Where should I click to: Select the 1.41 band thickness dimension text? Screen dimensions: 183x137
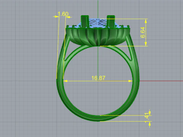pyautogui.click(x=147, y=118)
